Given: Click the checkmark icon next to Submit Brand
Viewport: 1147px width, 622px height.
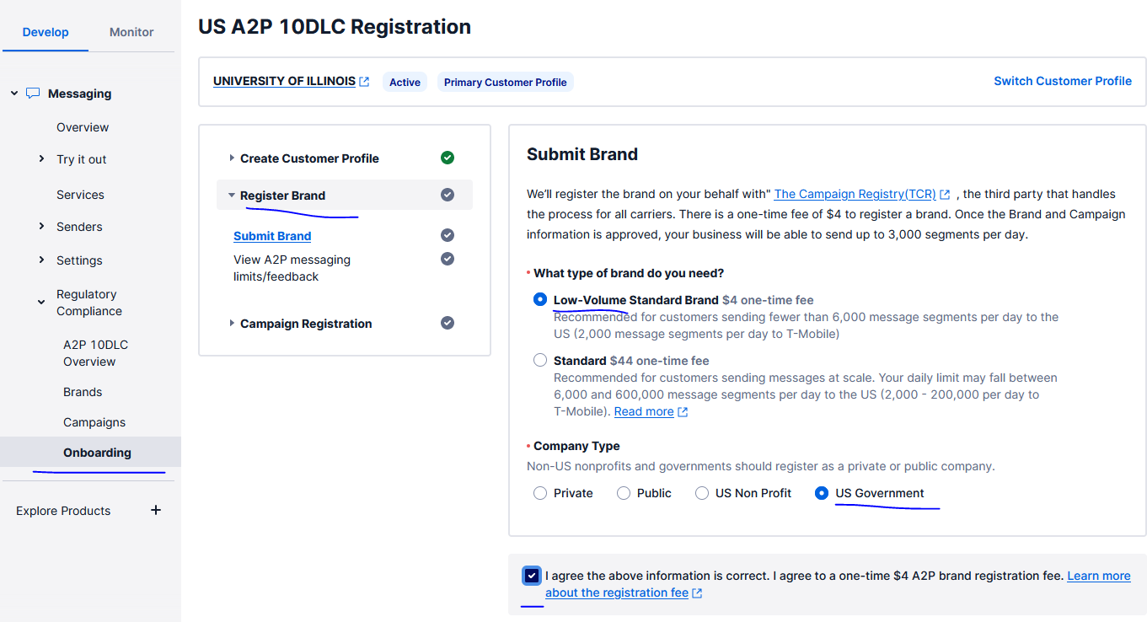Looking at the screenshot, I should (448, 234).
